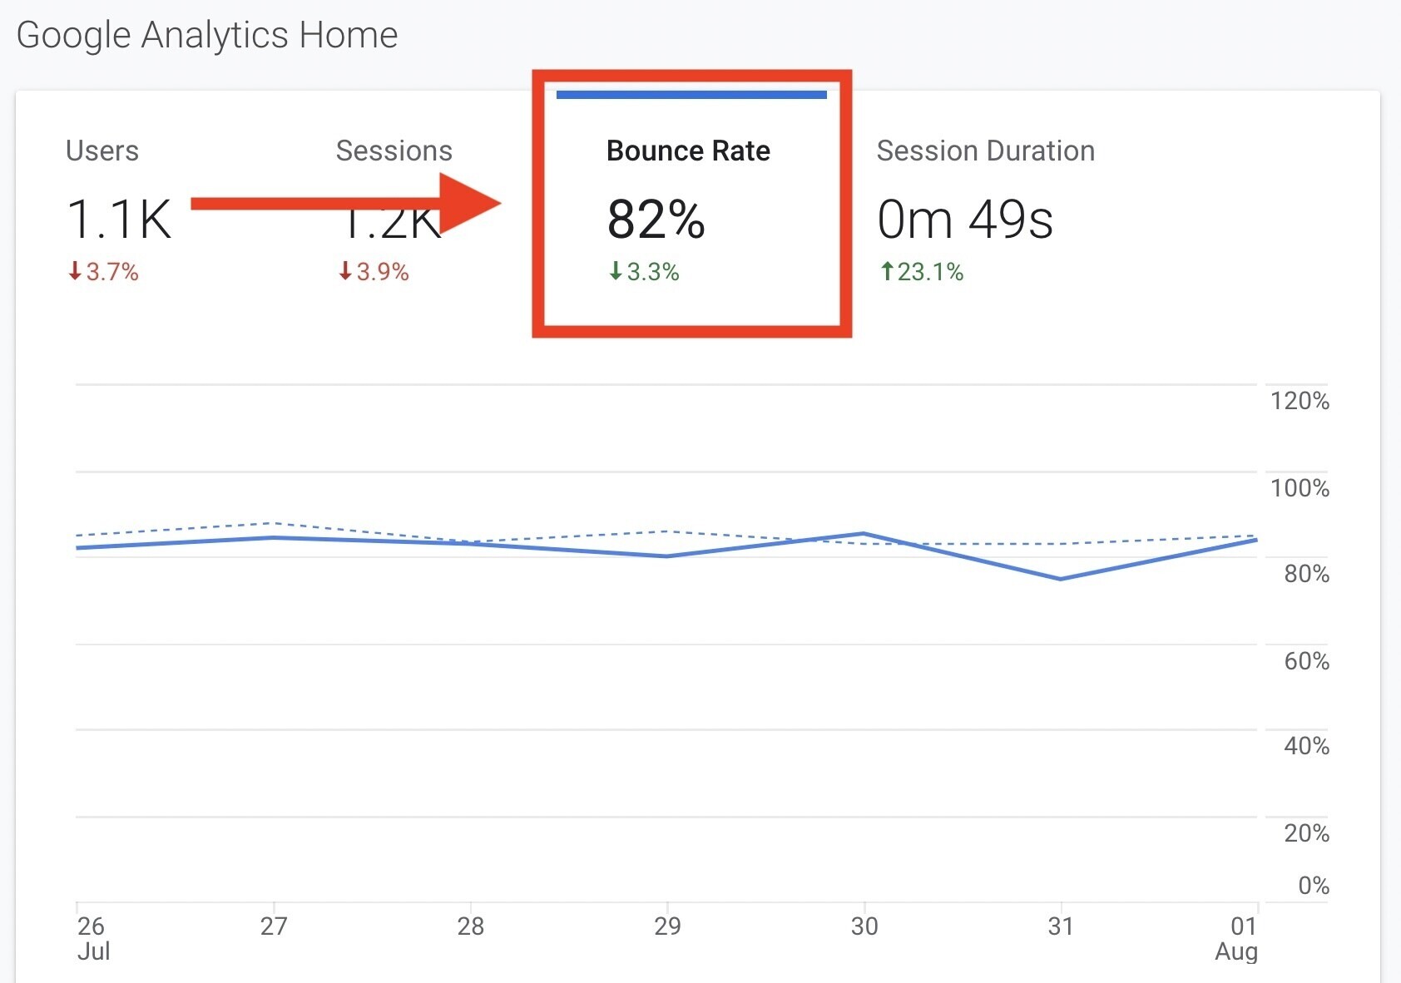Click the Google Analytics Home title
1401x983 pixels.
coord(207,34)
